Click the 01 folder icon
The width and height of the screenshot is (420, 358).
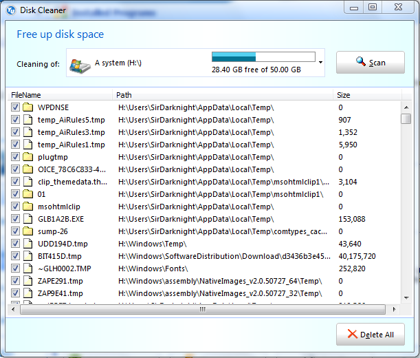(x=28, y=194)
